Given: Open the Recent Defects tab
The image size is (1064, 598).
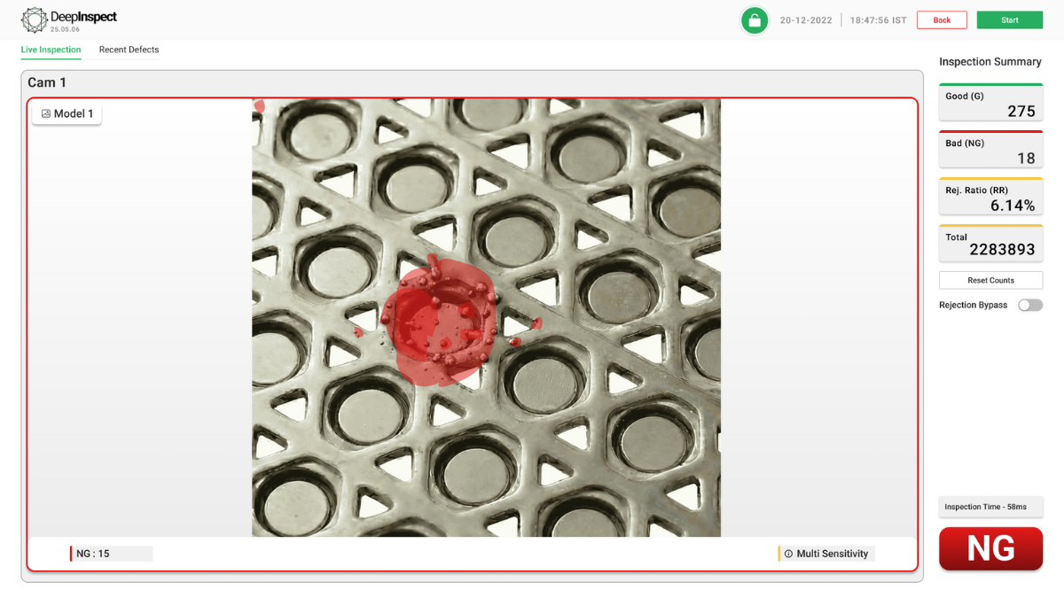Looking at the screenshot, I should coord(129,50).
